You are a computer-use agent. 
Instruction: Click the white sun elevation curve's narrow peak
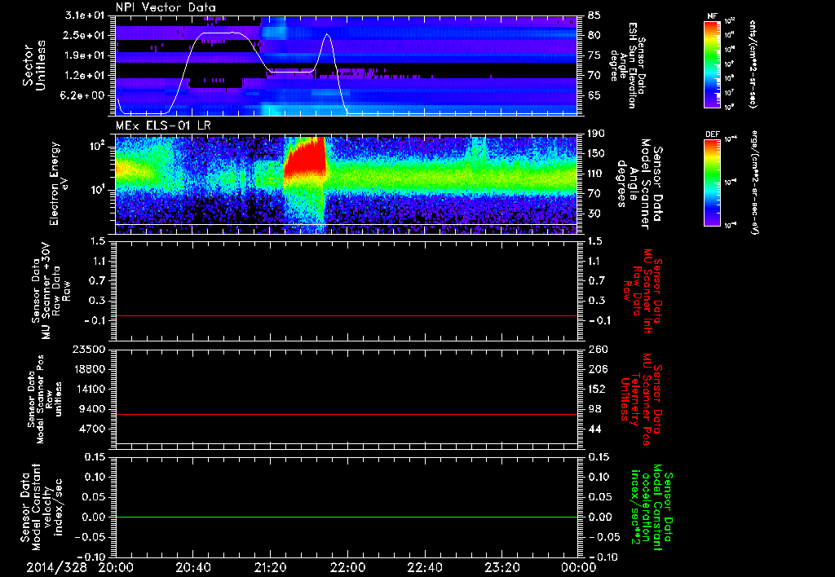(328, 35)
